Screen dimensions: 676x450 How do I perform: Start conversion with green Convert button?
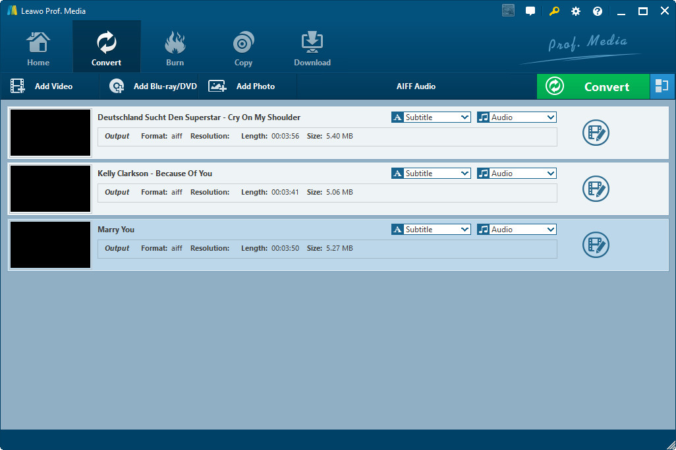[x=593, y=86]
